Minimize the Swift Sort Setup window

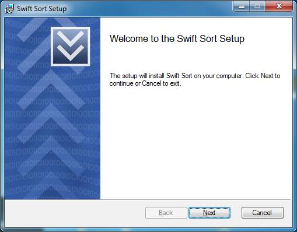tap(242, 6)
